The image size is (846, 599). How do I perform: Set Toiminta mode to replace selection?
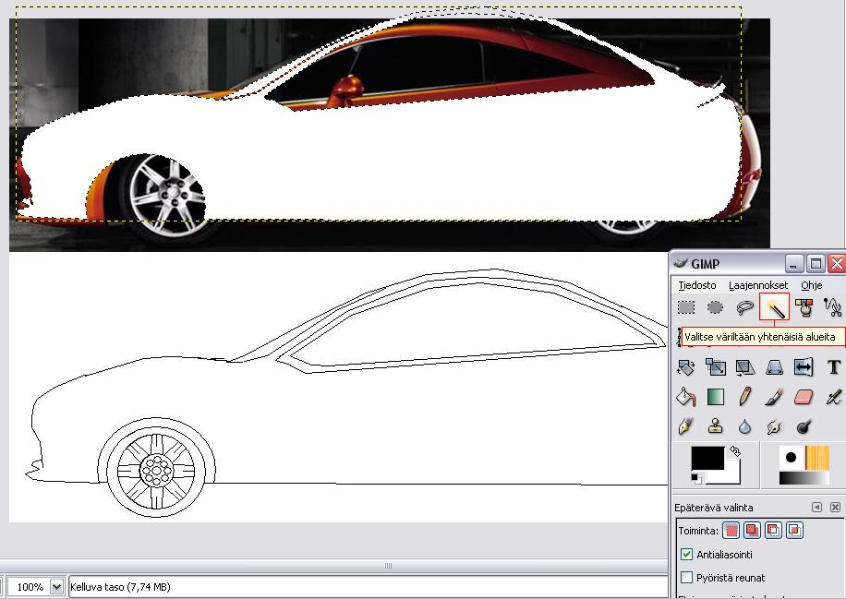pyautogui.click(x=731, y=531)
